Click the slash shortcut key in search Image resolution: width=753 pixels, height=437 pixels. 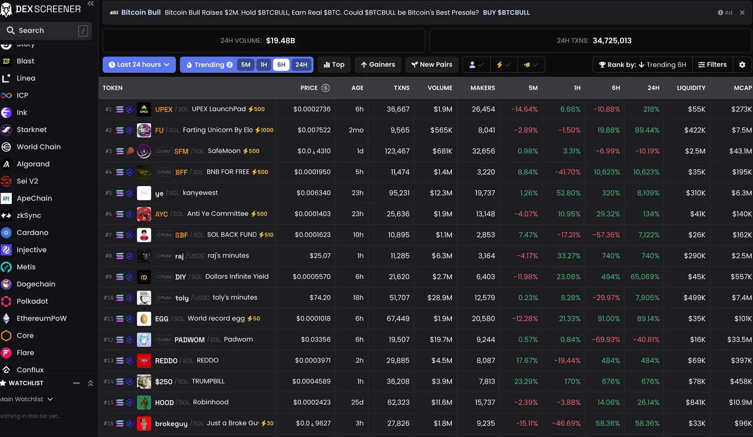point(83,31)
